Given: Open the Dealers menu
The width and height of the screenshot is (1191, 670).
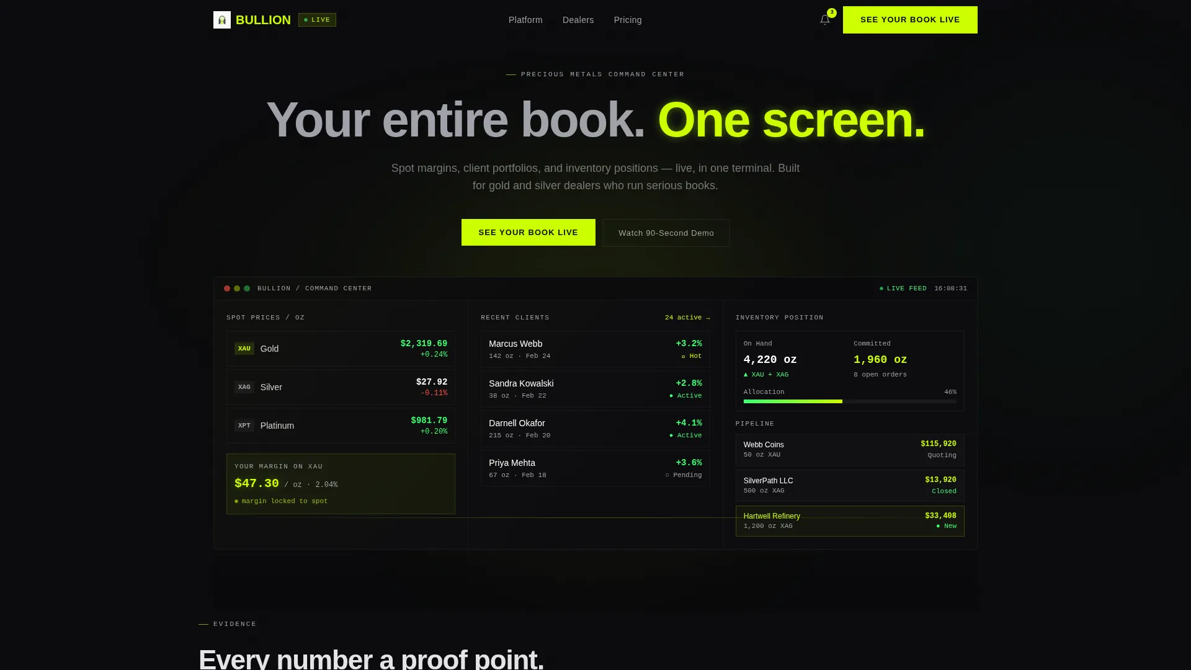Looking at the screenshot, I should (578, 20).
